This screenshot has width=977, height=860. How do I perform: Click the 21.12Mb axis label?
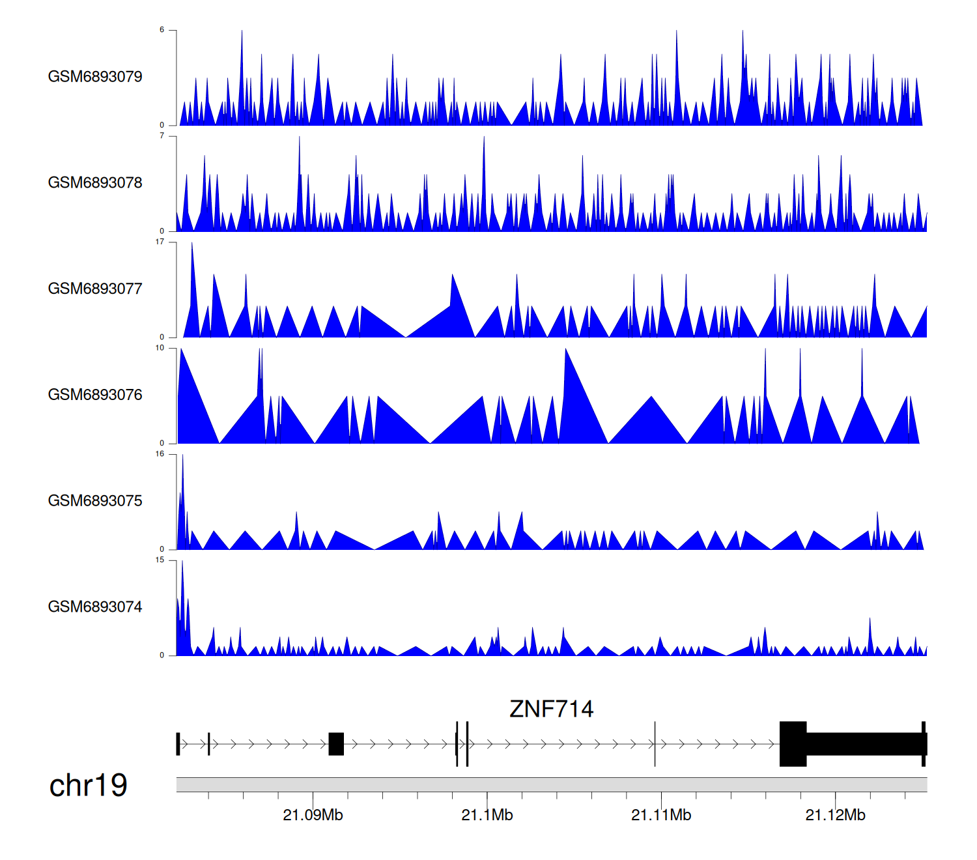coord(835,815)
